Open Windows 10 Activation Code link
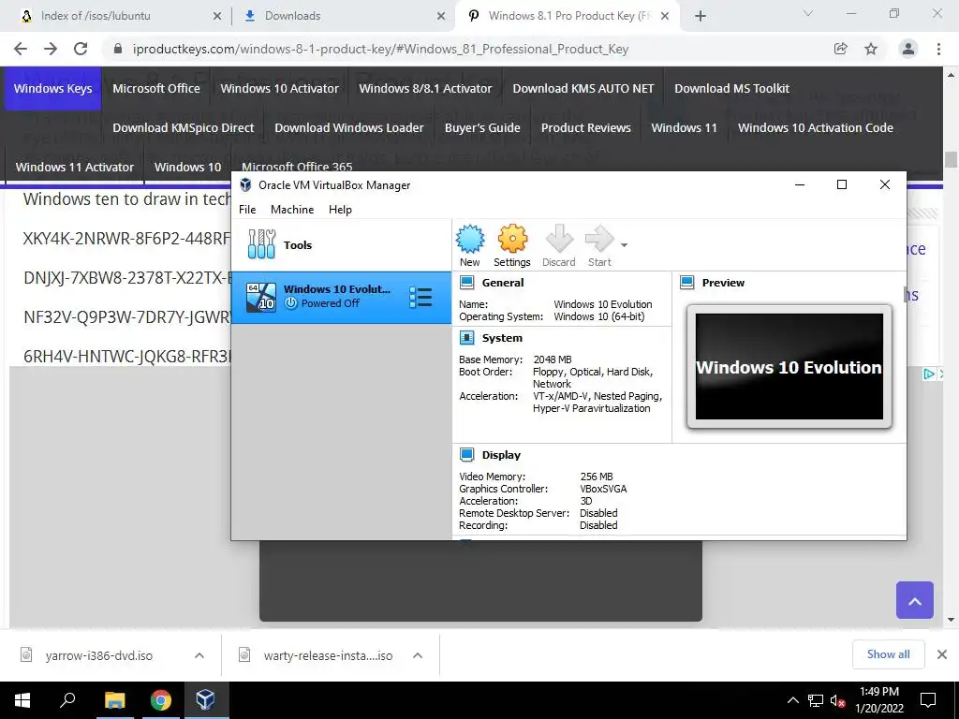 tap(816, 127)
